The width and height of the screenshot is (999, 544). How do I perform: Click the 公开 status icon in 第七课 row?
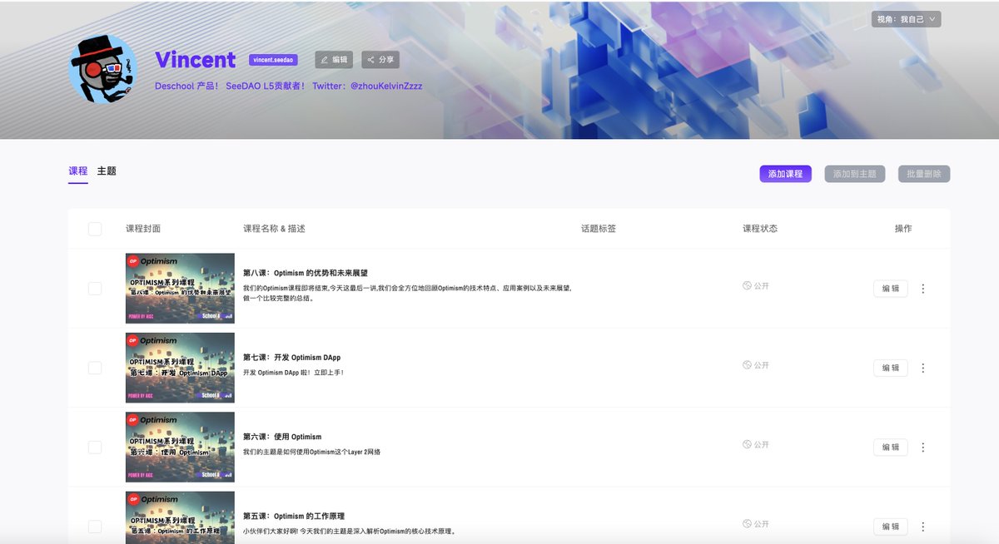click(x=748, y=365)
